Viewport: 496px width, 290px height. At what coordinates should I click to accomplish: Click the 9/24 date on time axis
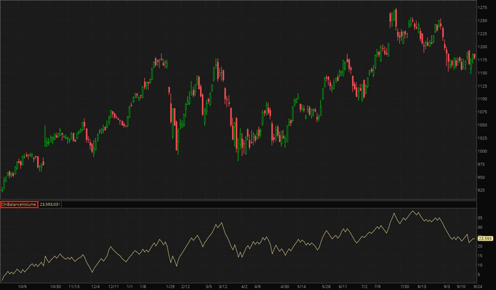pos(478,287)
